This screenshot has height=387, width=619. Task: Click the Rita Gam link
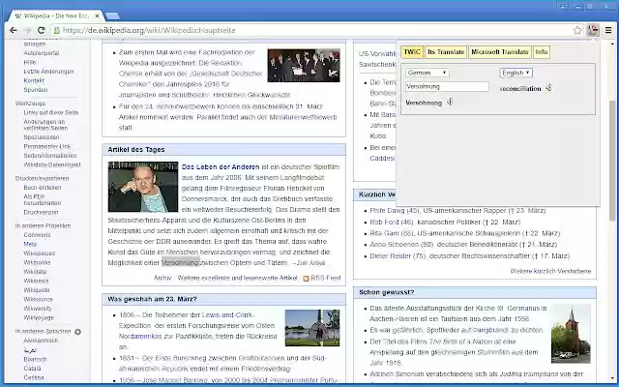click(385, 233)
